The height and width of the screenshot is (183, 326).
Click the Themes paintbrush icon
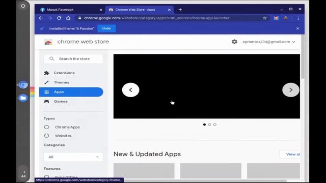tap(46, 82)
